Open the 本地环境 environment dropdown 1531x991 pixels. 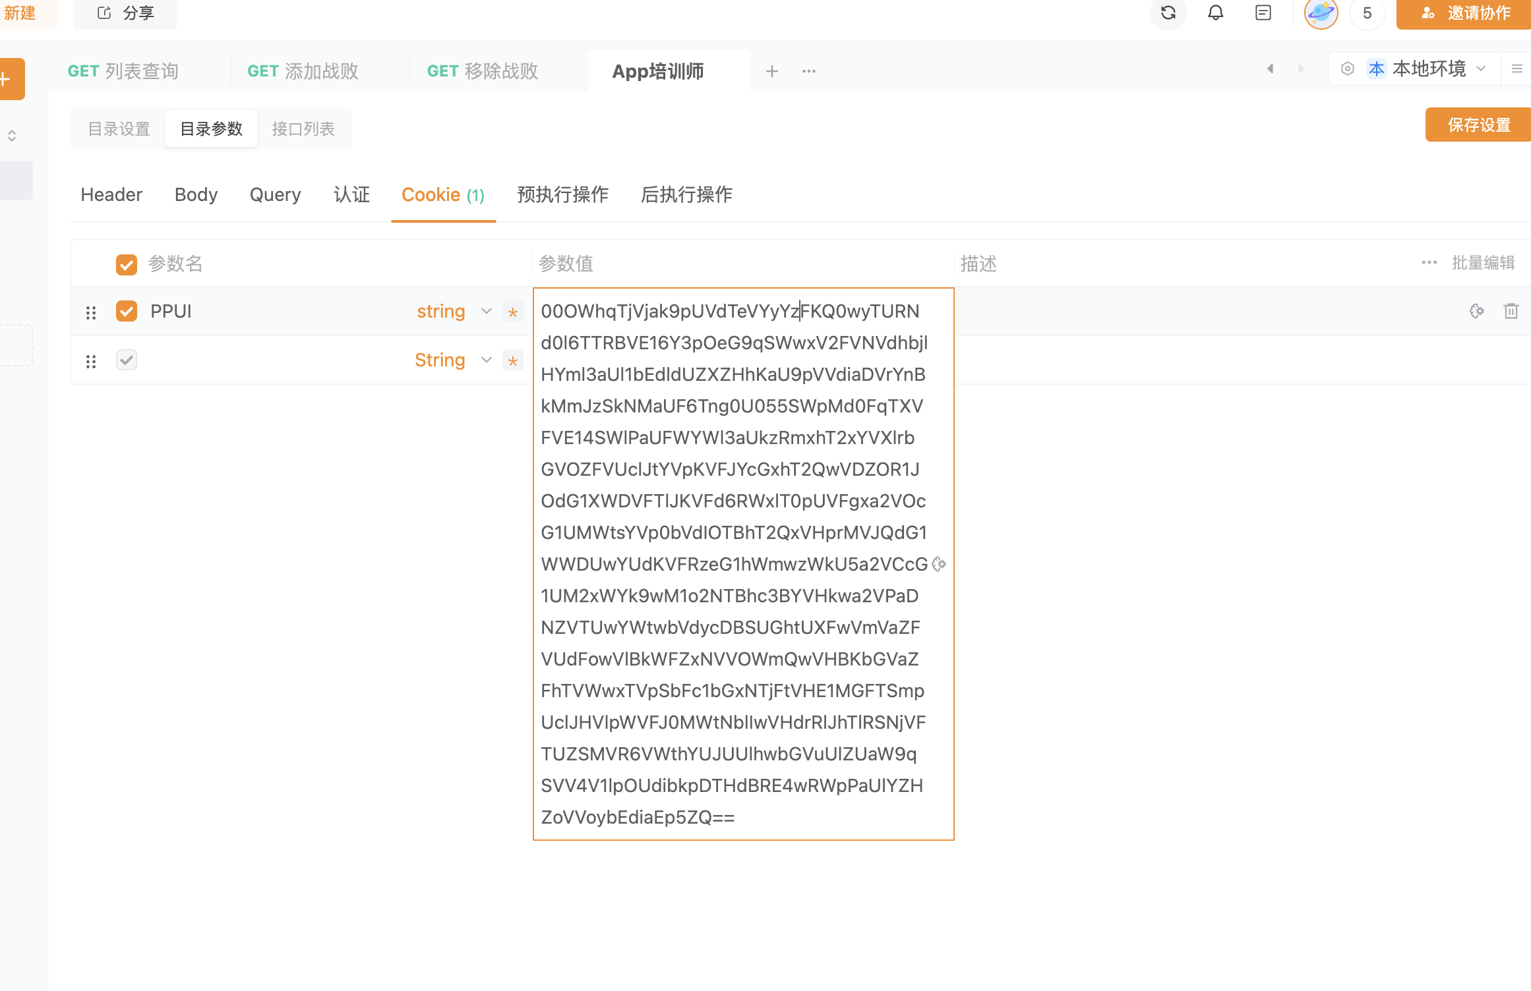[x=1427, y=69]
